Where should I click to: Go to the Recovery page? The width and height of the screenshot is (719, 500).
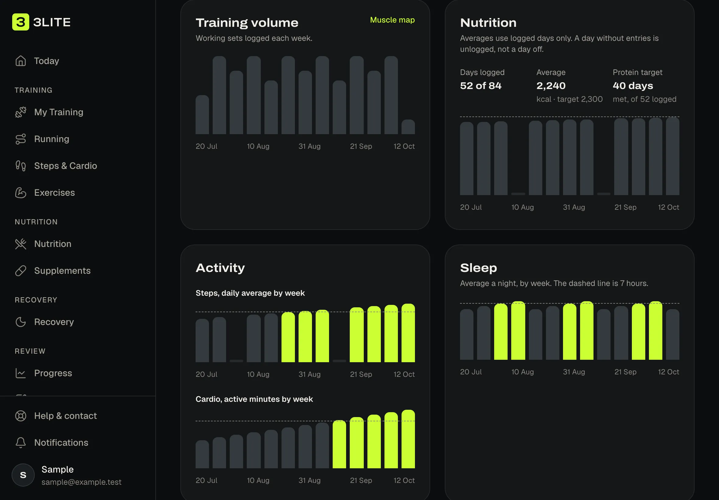tap(54, 322)
